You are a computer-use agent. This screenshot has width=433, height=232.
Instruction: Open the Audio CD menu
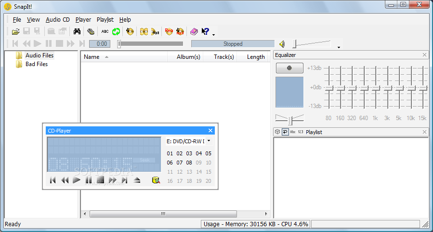(58, 20)
